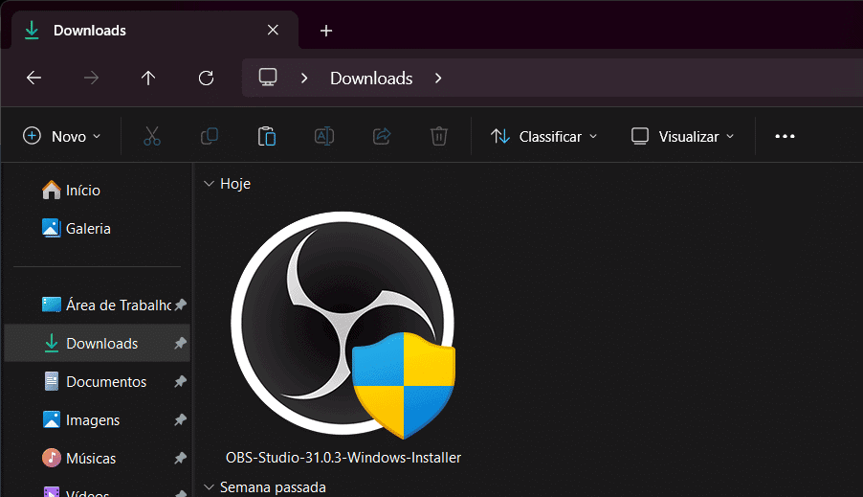Go back with the left arrow button

[x=34, y=79]
